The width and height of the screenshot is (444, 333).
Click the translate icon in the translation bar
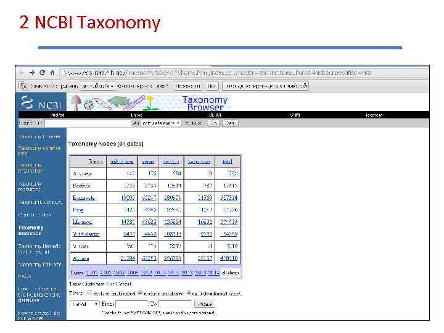pos(23,86)
